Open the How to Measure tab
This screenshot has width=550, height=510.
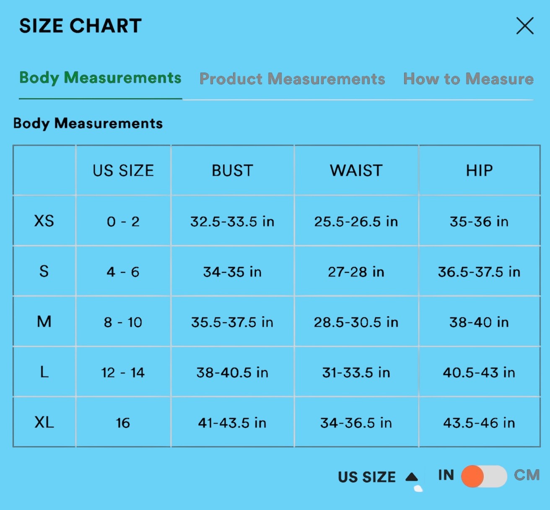tap(468, 79)
